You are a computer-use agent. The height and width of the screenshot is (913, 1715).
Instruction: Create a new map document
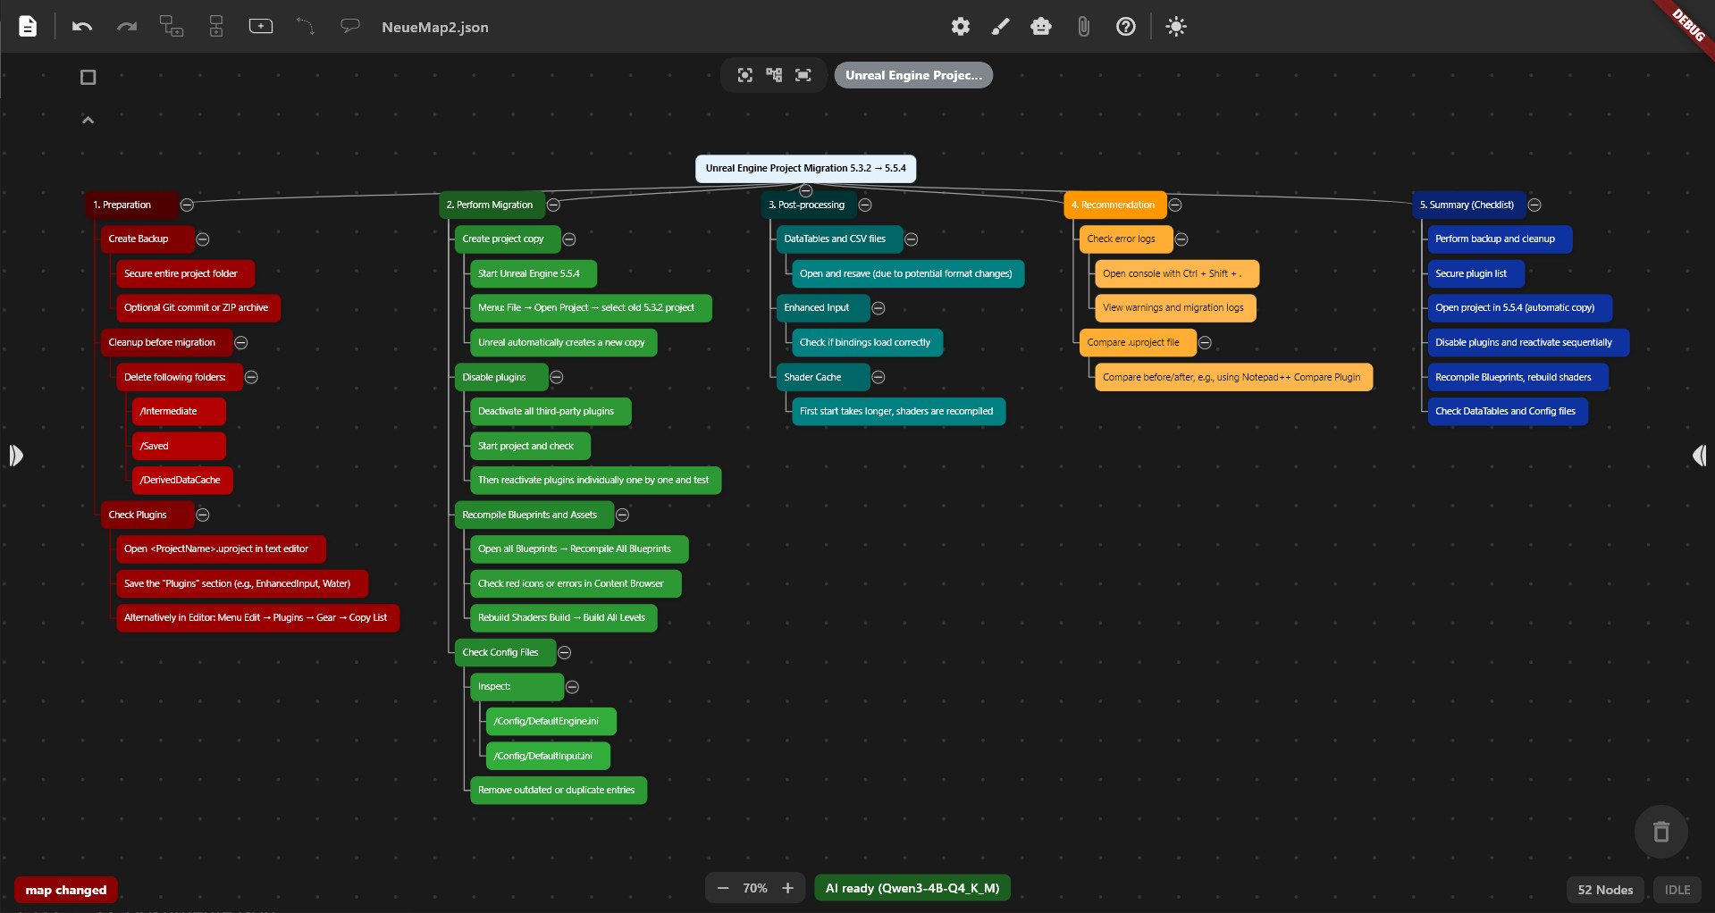[x=28, y=26]
